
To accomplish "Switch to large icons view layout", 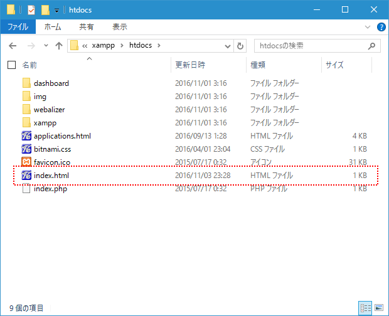I will tap(379, 308).
